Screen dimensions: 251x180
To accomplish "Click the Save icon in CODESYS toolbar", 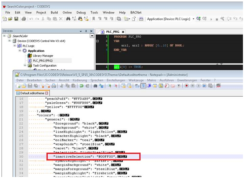I will pos(16,19).
